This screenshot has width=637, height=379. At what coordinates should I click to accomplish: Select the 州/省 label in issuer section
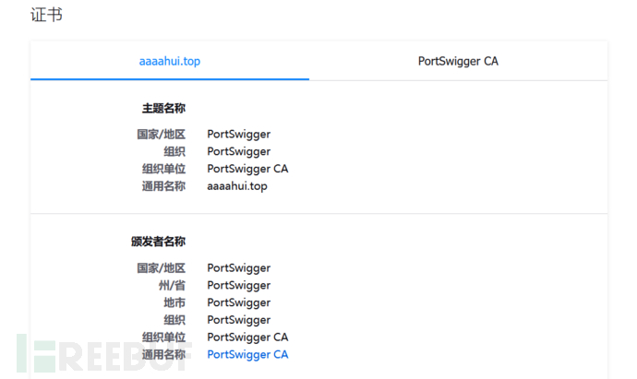pyautogui.click(x=172, y=285)
